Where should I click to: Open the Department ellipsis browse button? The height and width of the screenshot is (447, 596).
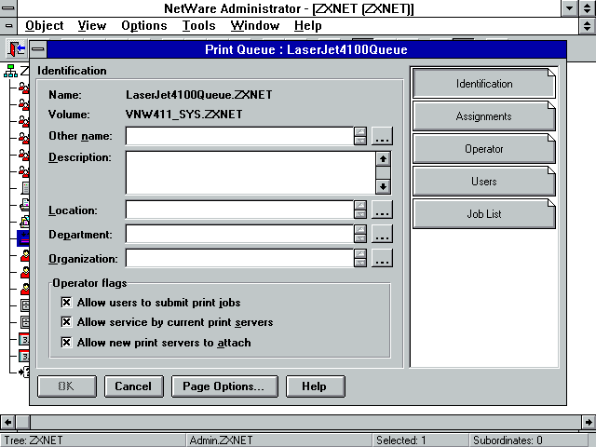point(382,234)
